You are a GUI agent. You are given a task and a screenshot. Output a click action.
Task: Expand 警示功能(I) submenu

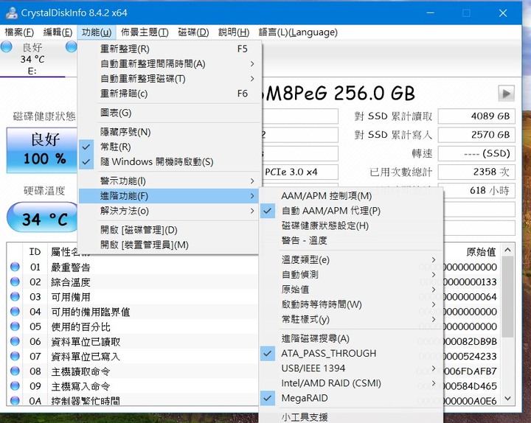pyautogui.click(x=170, y=181)
